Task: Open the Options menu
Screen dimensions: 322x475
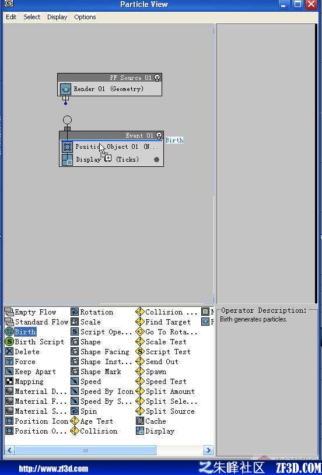Action: [85, 17]
